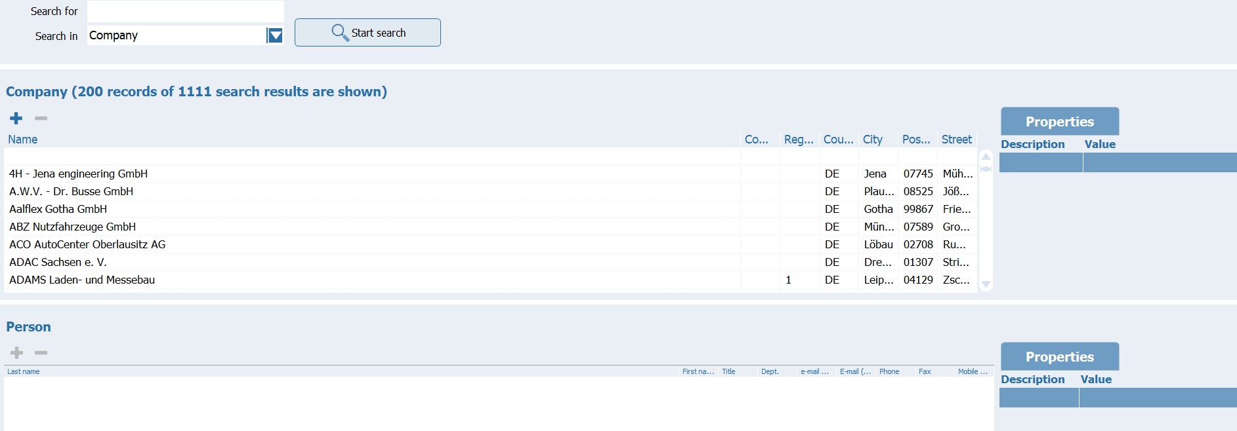Click postal code 07589
Screen dimensions: 1237x431
tap(918, 227)
